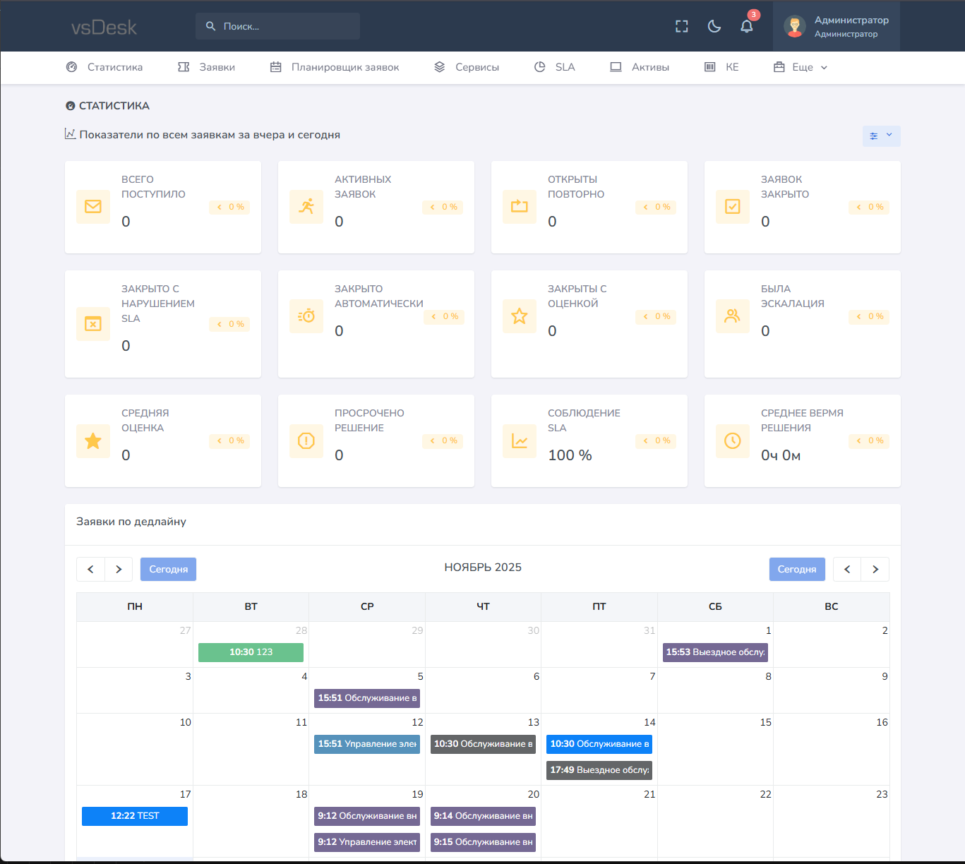Click the running man icon in Активных заявок
965x864 pixels.
click(x=306, y=207)
